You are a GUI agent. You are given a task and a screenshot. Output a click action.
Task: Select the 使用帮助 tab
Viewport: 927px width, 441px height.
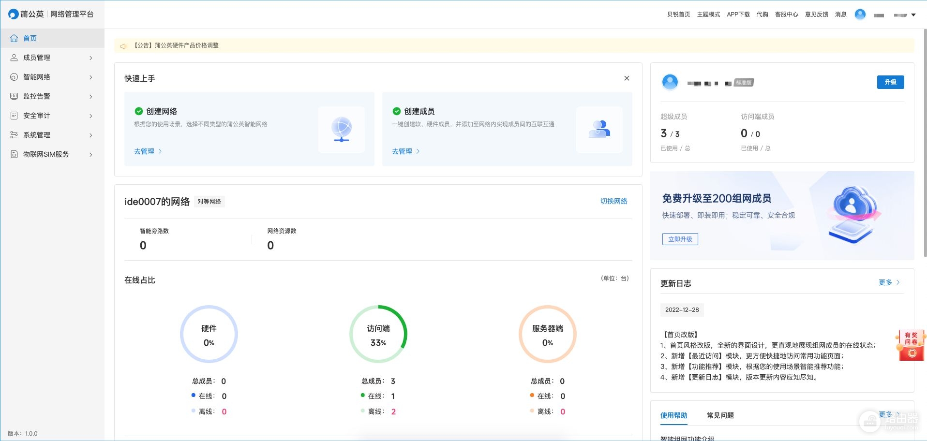tap(673, 415)
